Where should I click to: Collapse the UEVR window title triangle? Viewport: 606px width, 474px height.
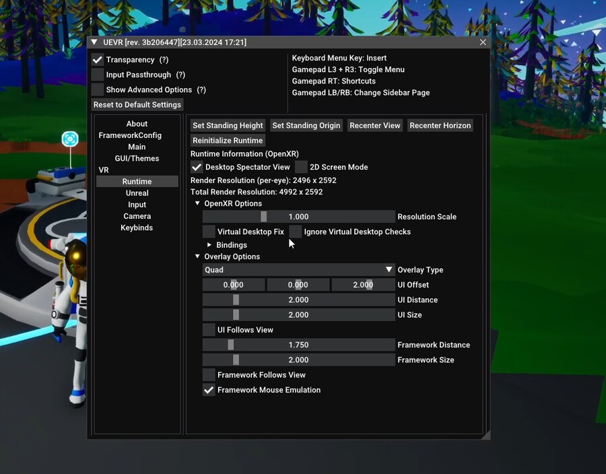coord(95,42)
